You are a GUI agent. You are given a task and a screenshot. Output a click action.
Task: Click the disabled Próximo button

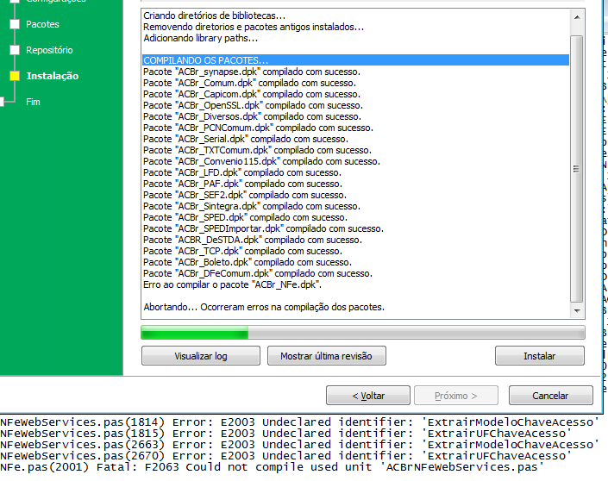click(456, 396)
